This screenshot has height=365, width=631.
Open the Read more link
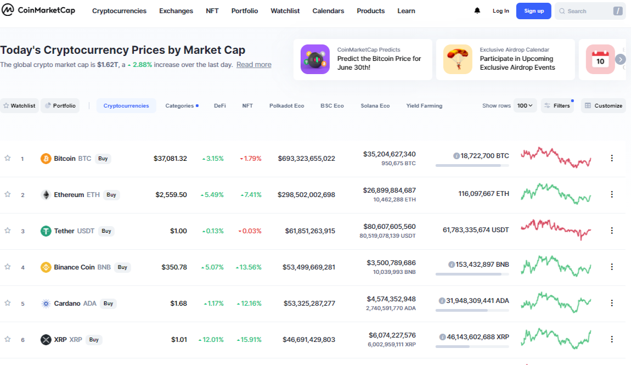coord(254,64)
